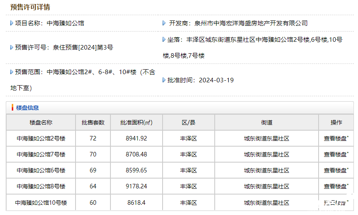Screen dimensions: 358x215
Task: Click the 批售套数 column header
Action: [93, 122]
